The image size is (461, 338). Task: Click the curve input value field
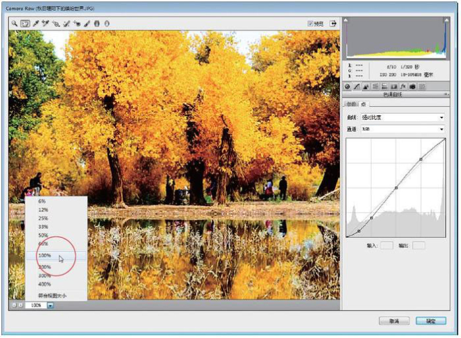[x=386, y=245]
